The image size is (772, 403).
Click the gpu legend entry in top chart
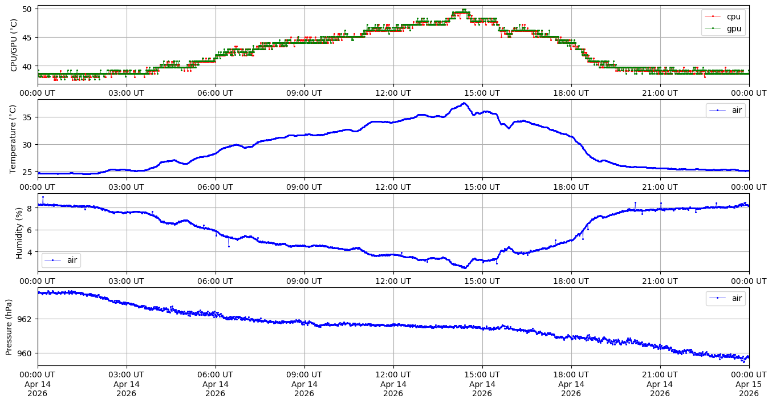pyautogui.click(x=724, y=28)
